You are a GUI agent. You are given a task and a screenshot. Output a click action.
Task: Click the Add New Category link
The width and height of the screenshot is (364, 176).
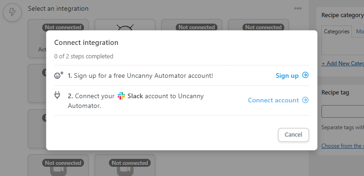(x=343, y=63)
